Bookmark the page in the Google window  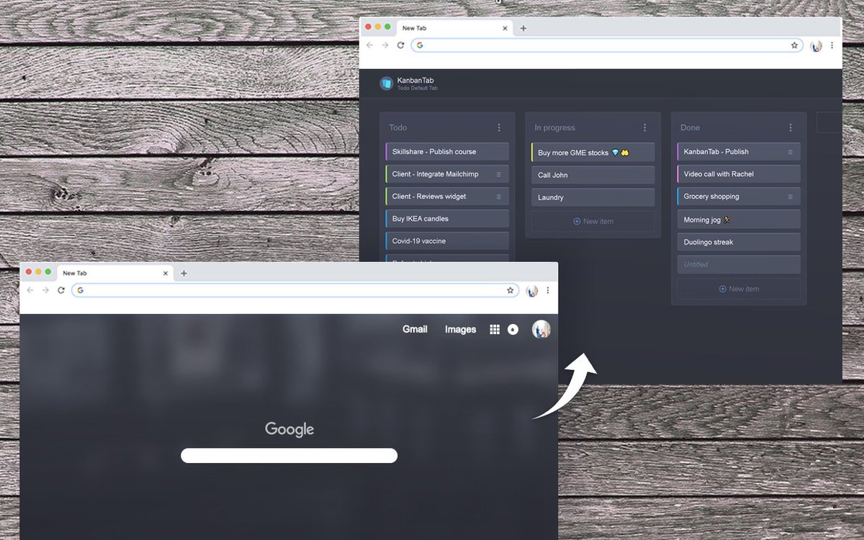point(510,290)
